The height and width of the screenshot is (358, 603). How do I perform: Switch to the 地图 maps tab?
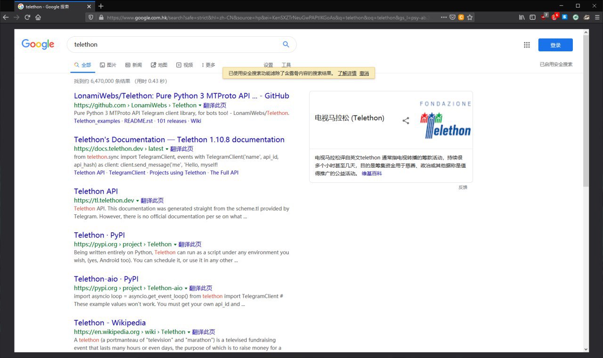pyautogui.click(x=159, y=65)
